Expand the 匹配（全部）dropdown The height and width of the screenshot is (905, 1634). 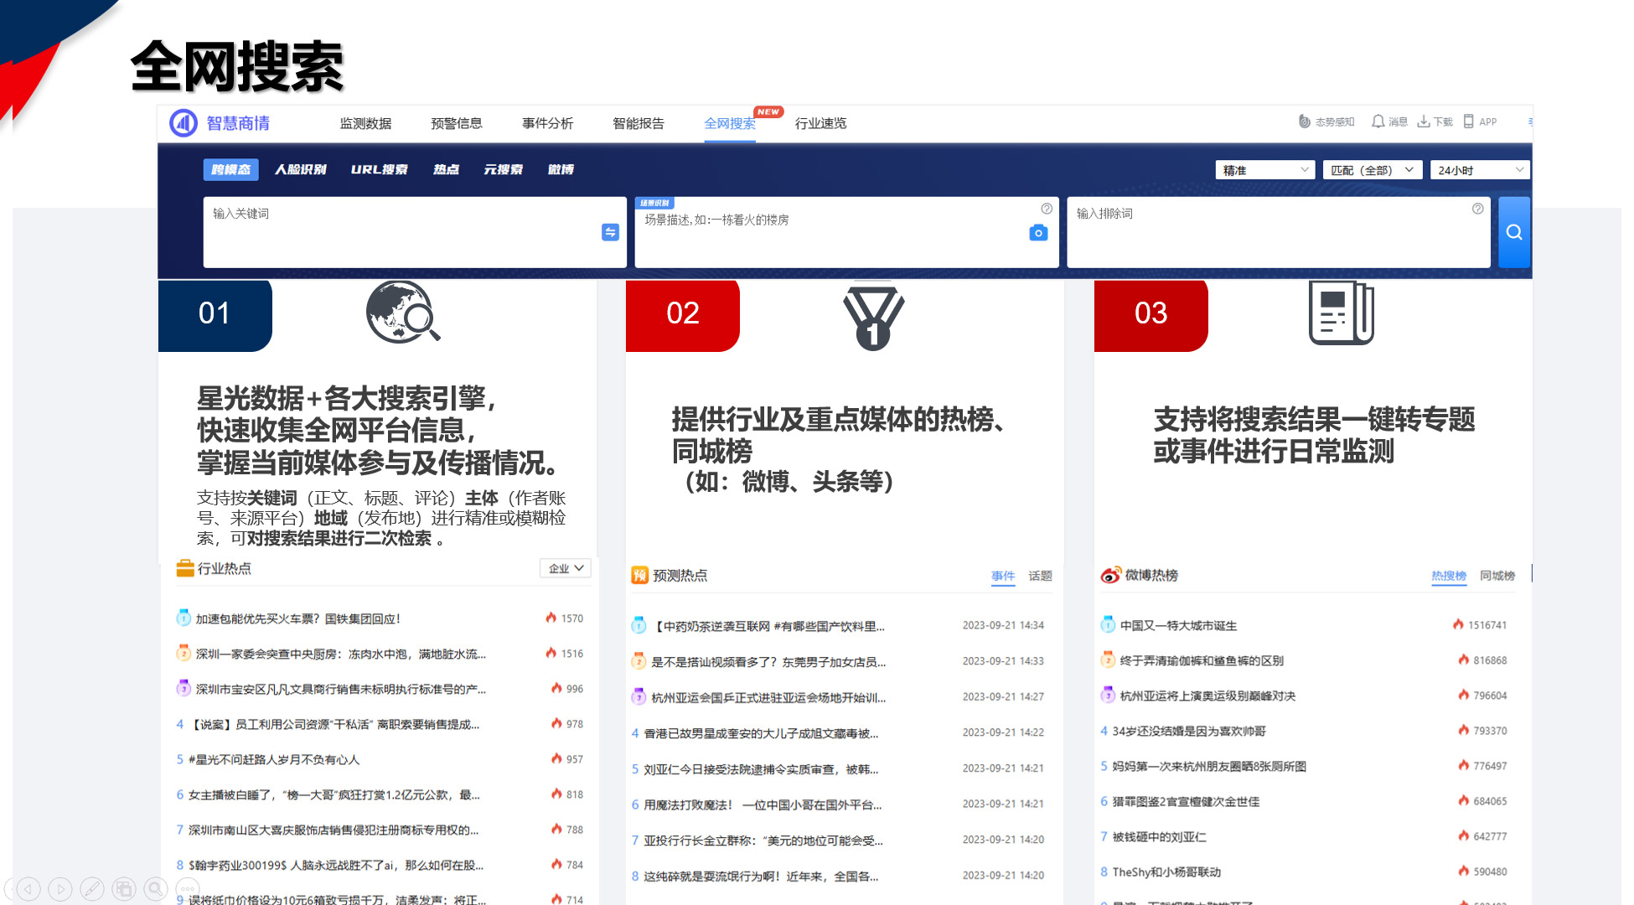[1372, 170]
